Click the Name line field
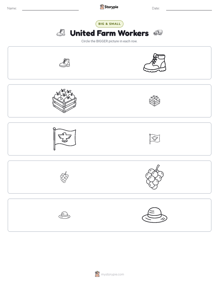 50,8
